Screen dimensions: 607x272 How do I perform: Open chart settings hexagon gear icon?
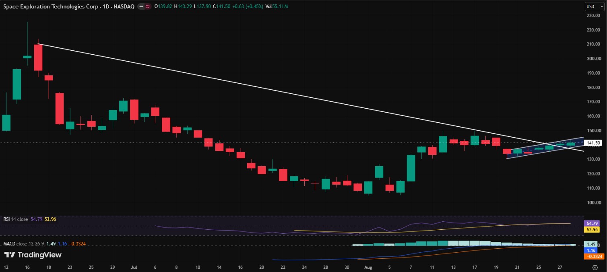click(x=595, y=267)
